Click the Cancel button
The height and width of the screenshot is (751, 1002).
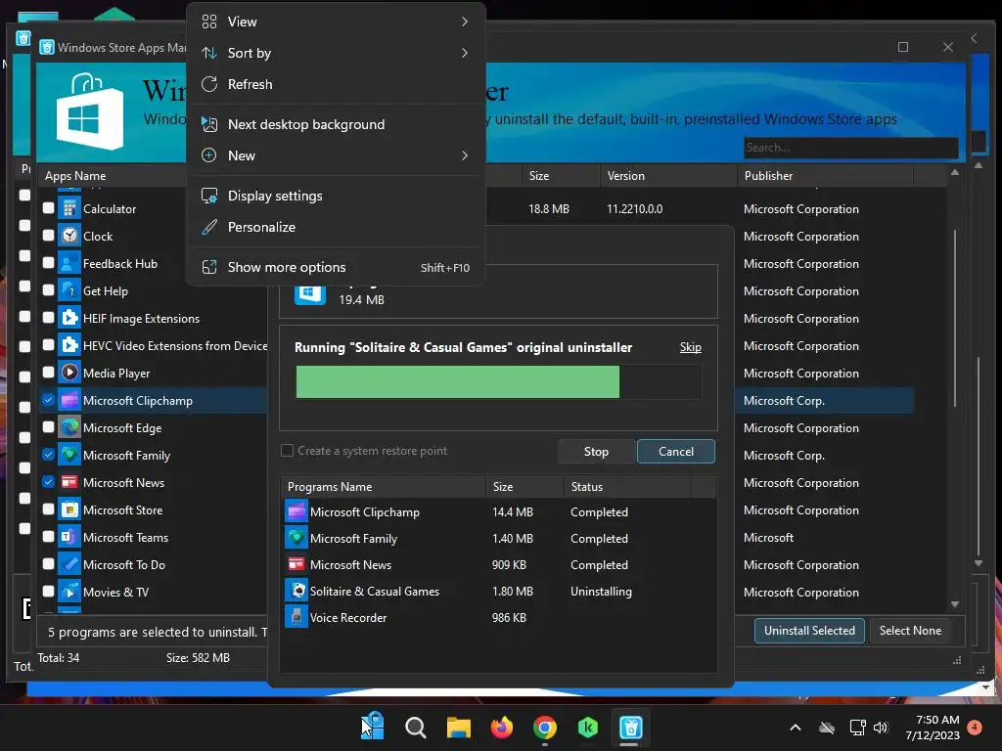click(676, 452)
